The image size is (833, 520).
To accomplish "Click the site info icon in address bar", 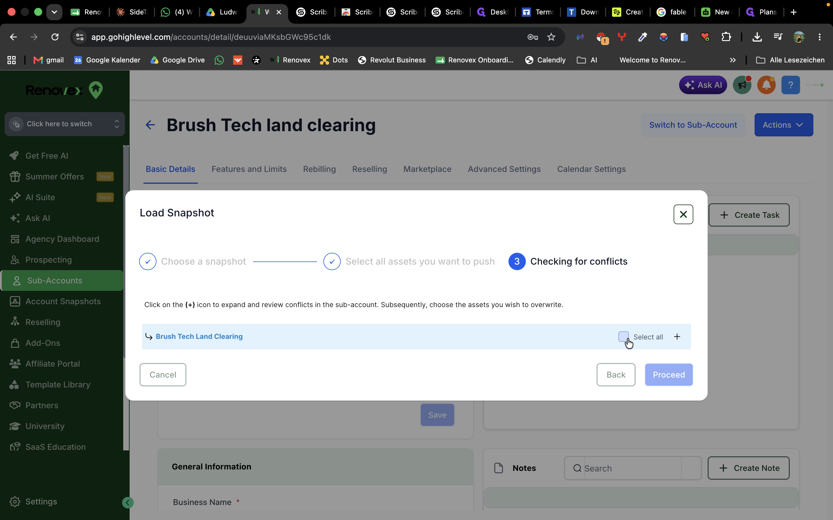I will (80, 37).
